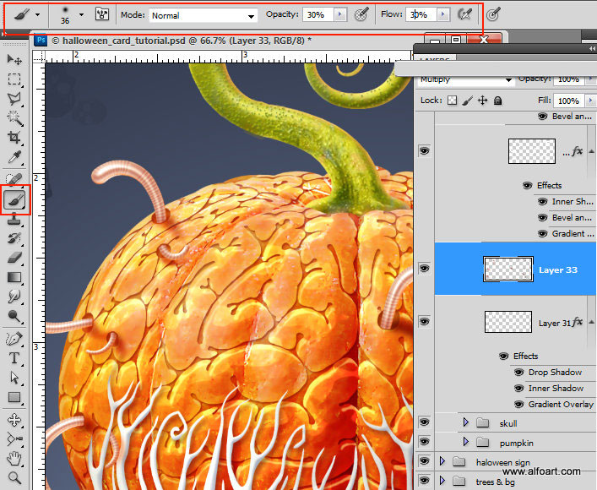Expand the pumpkin group
This screenshot has height=490, width=597.
(465, 441)
